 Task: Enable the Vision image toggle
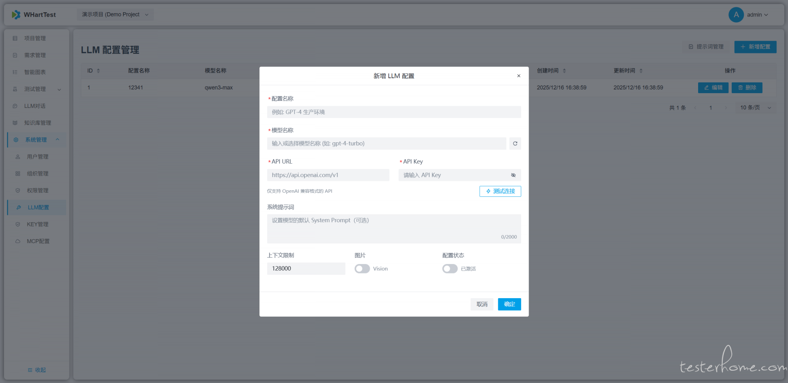(x=362, y=269)
